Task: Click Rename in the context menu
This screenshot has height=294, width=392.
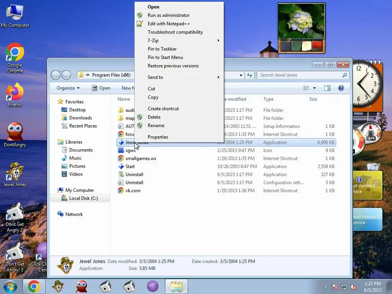Action: tap(179, 126)
